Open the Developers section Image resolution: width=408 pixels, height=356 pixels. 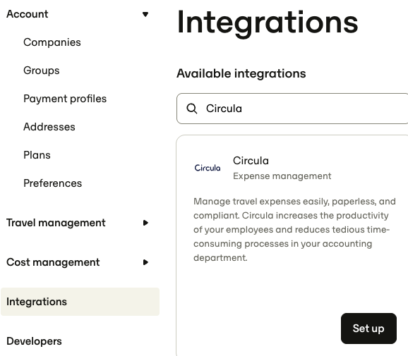(34, 341)
